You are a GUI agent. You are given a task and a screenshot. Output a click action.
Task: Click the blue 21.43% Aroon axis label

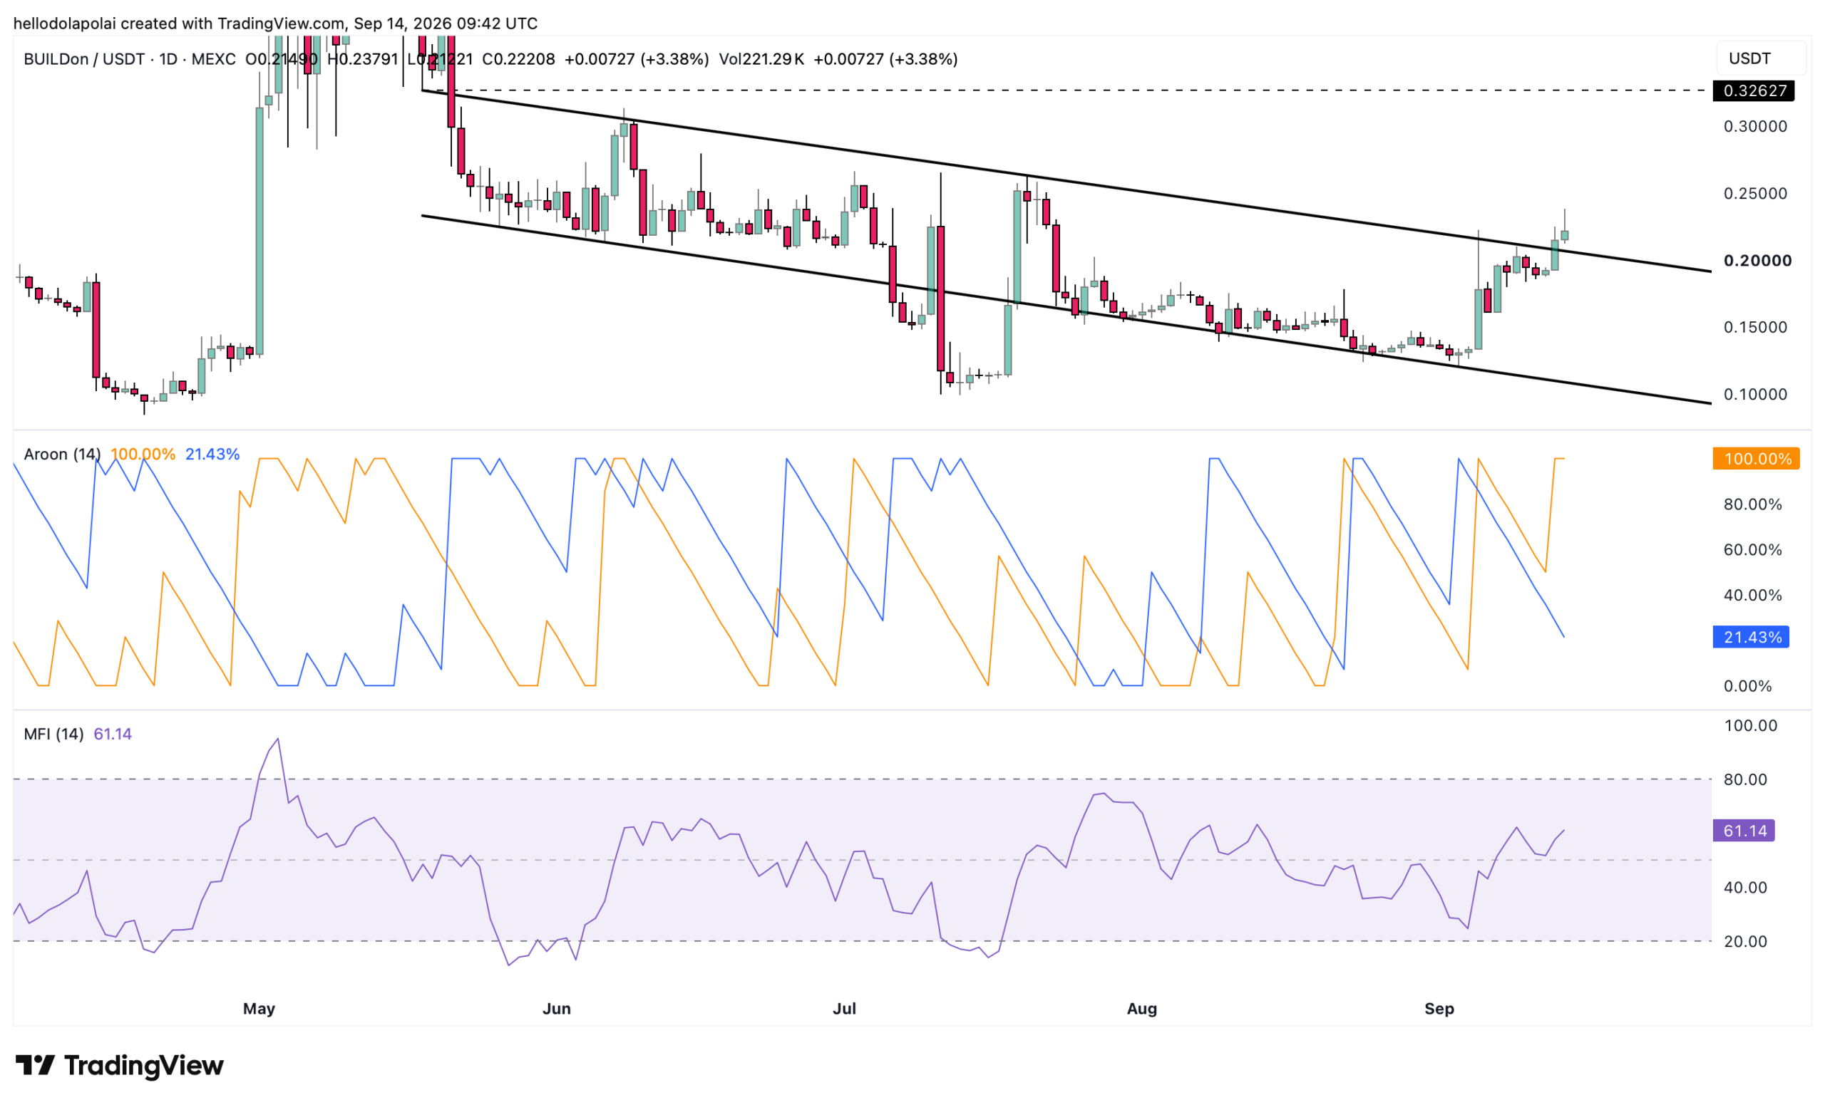pyautogui.click(x=1751, y=637)
